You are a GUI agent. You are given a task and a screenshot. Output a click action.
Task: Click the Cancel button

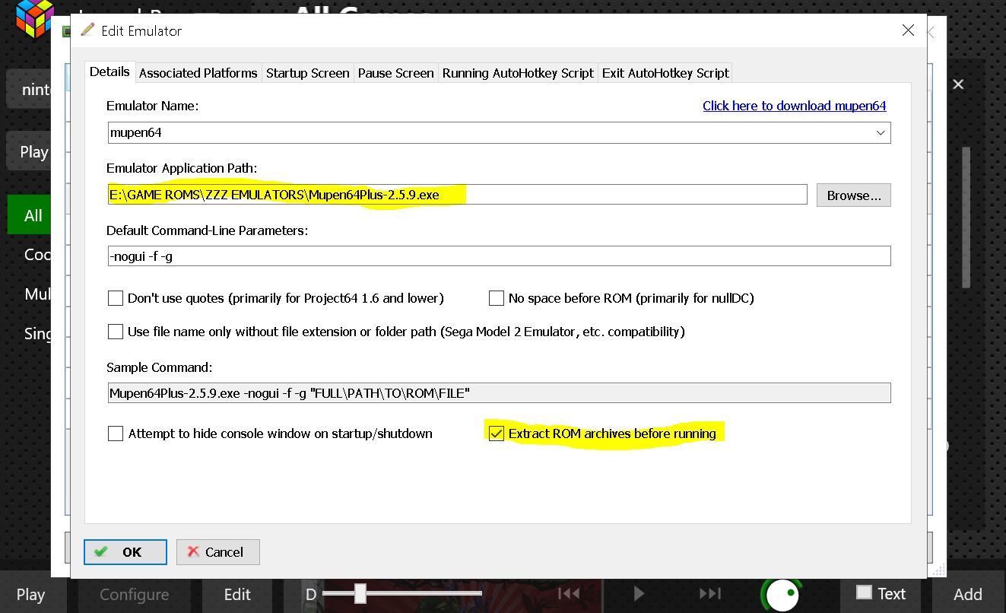coord(218,552)
